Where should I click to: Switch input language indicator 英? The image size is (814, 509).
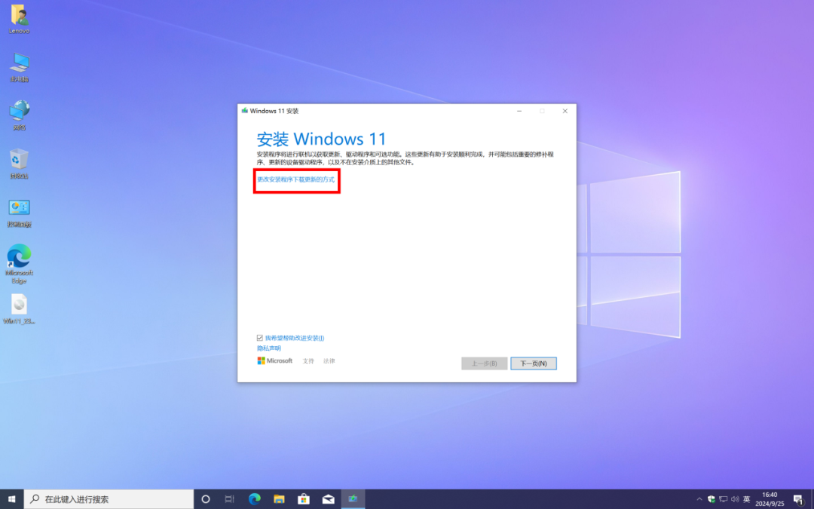[746, 499]
